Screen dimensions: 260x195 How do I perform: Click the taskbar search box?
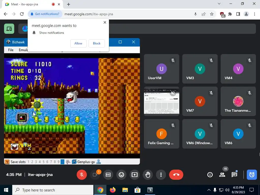pos(53,190)
